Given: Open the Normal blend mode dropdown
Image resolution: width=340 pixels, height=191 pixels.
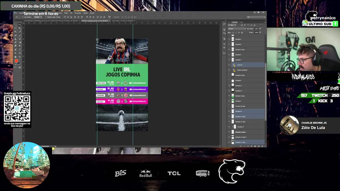Looking at the screenshot, I should click(237, 29).
